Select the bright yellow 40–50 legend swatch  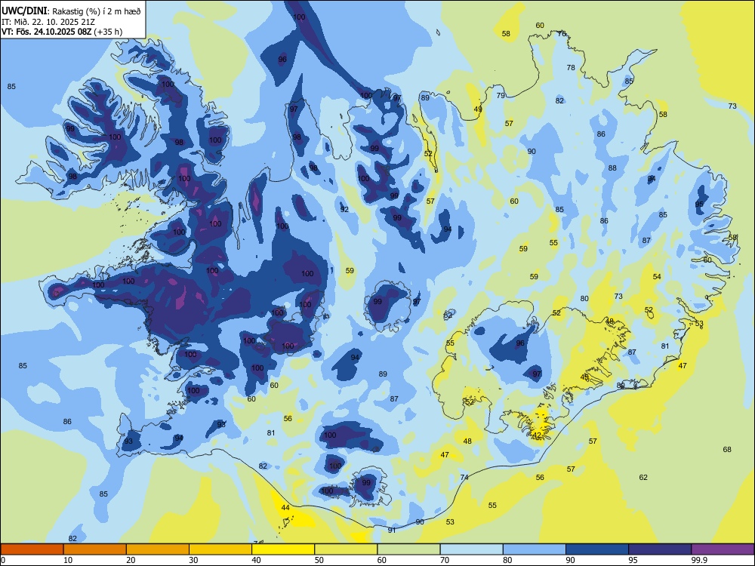(x=283, y=549)
